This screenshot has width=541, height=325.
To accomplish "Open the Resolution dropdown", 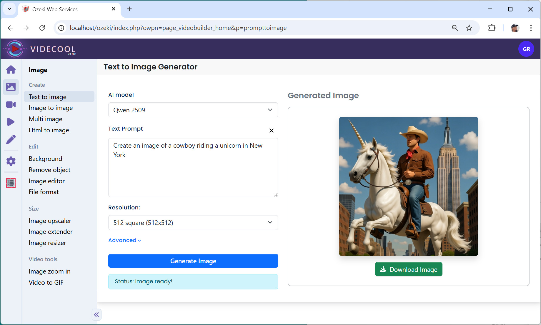I will 193,223.
